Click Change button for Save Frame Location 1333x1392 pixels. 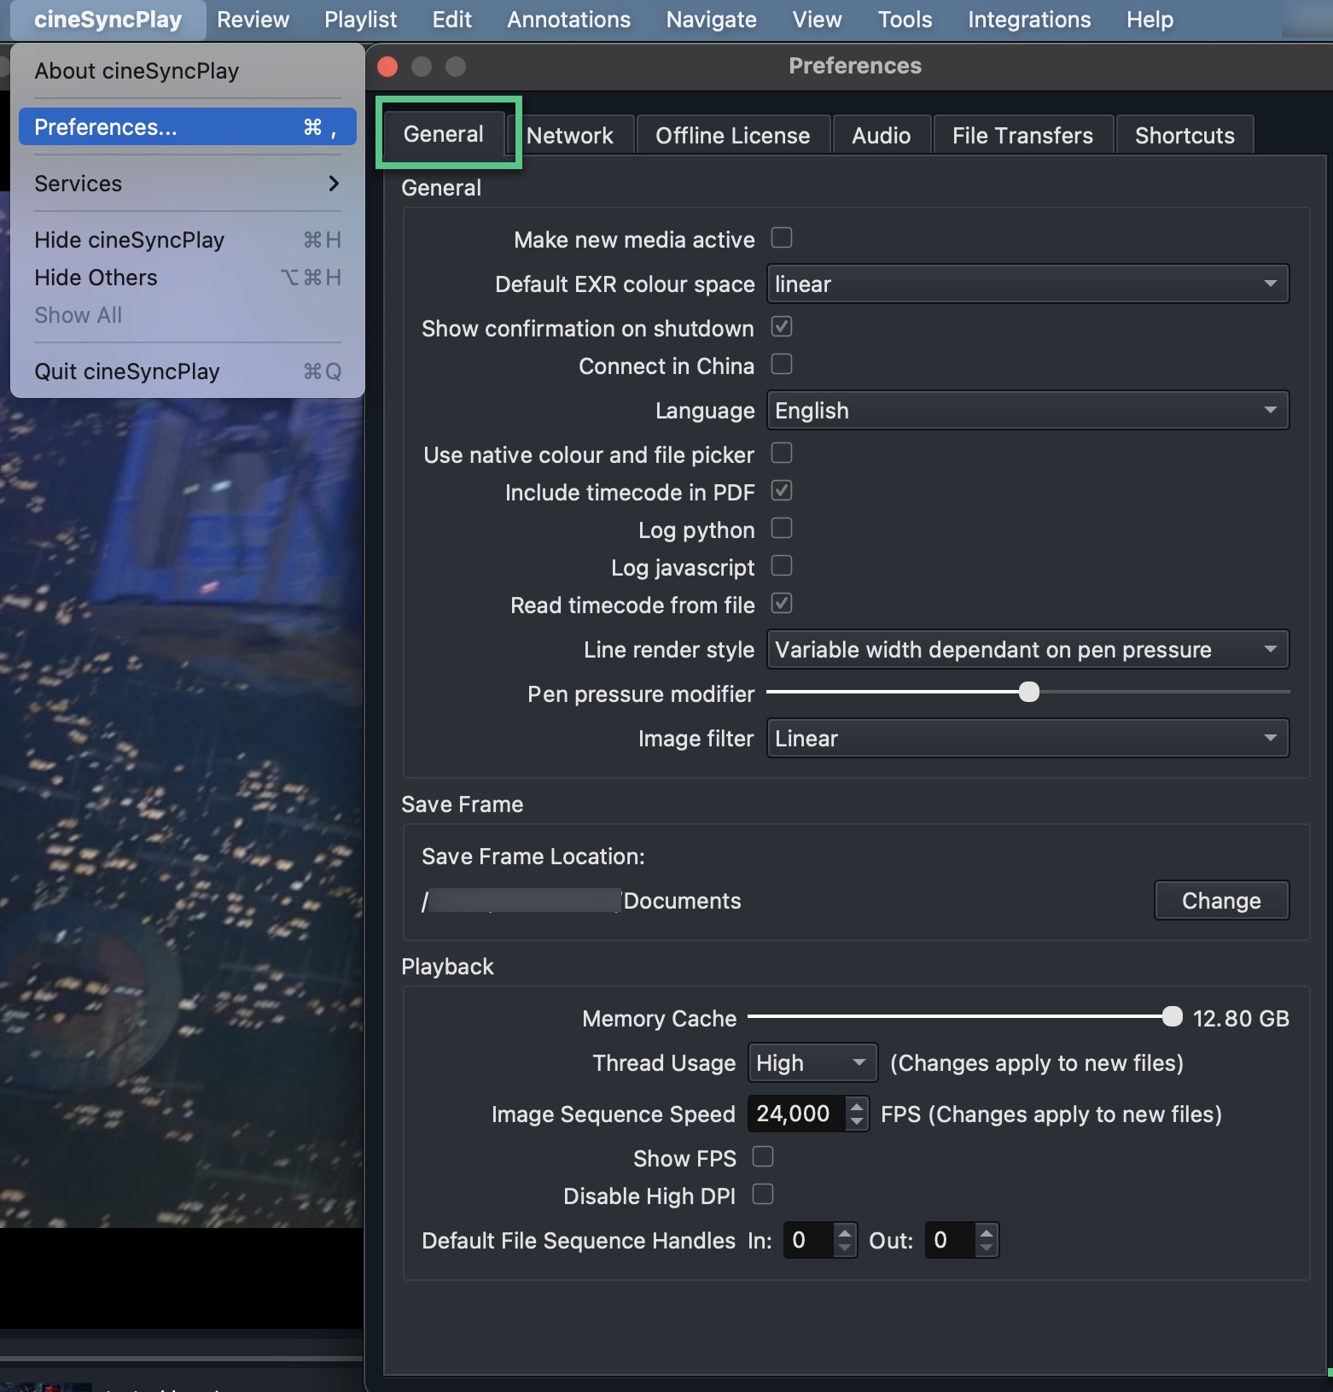click(1221, 900)
